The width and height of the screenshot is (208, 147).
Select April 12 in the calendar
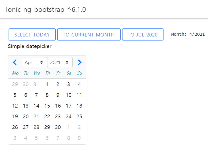point(15,106)
